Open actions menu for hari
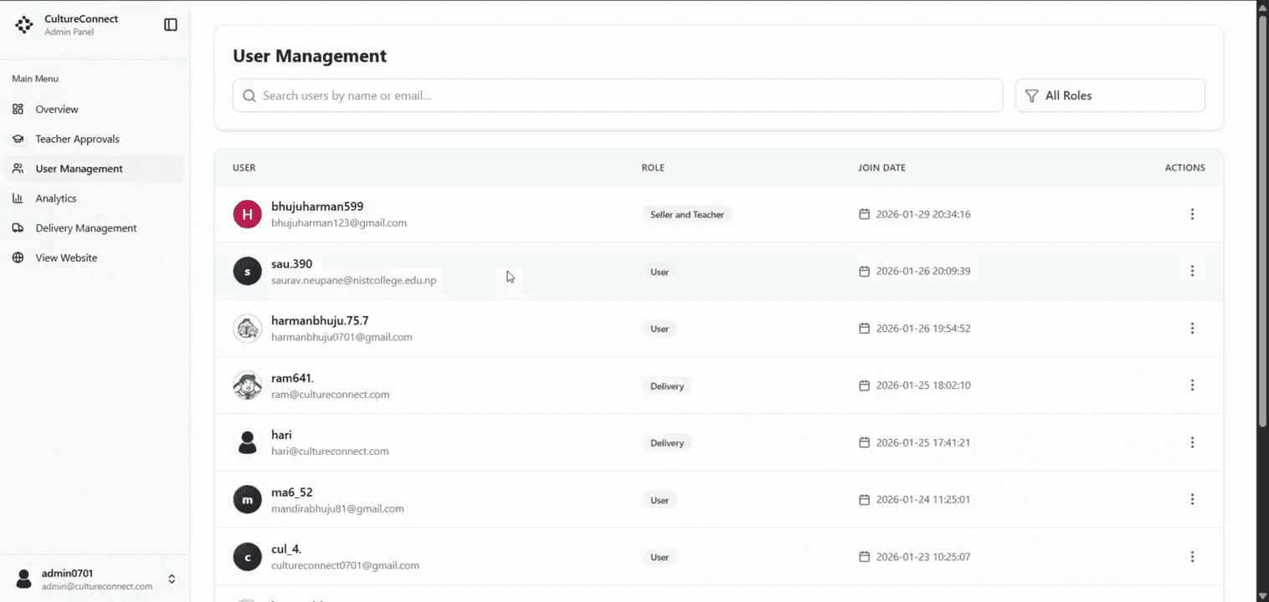 (x=1192, y=442)
